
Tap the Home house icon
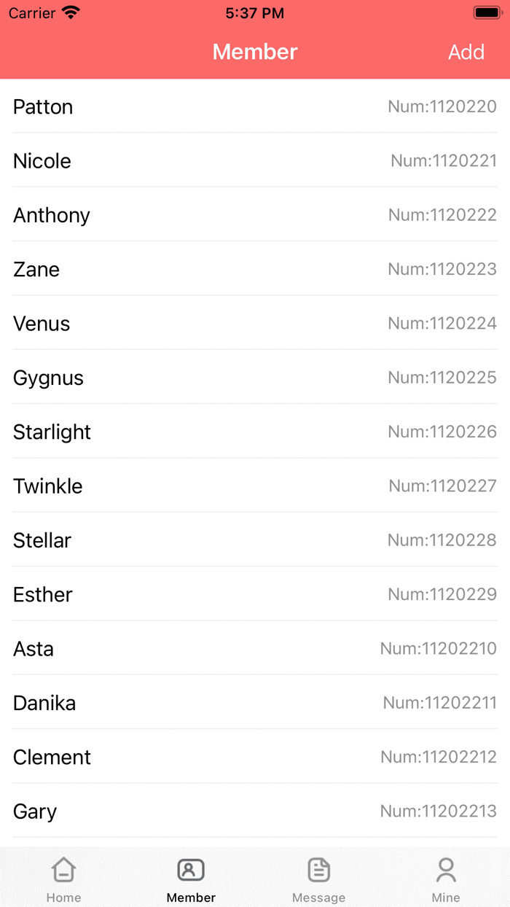(64, 870)
